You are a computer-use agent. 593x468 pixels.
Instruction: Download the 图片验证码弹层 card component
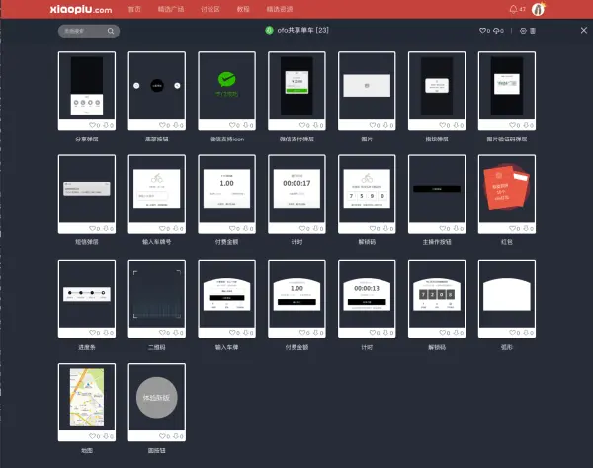coord(528,125)
